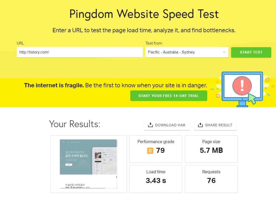276x200 pixels.
Task: Expand the Pacific - Australia - Sydney selector
Action: click(x=186, y=52)
